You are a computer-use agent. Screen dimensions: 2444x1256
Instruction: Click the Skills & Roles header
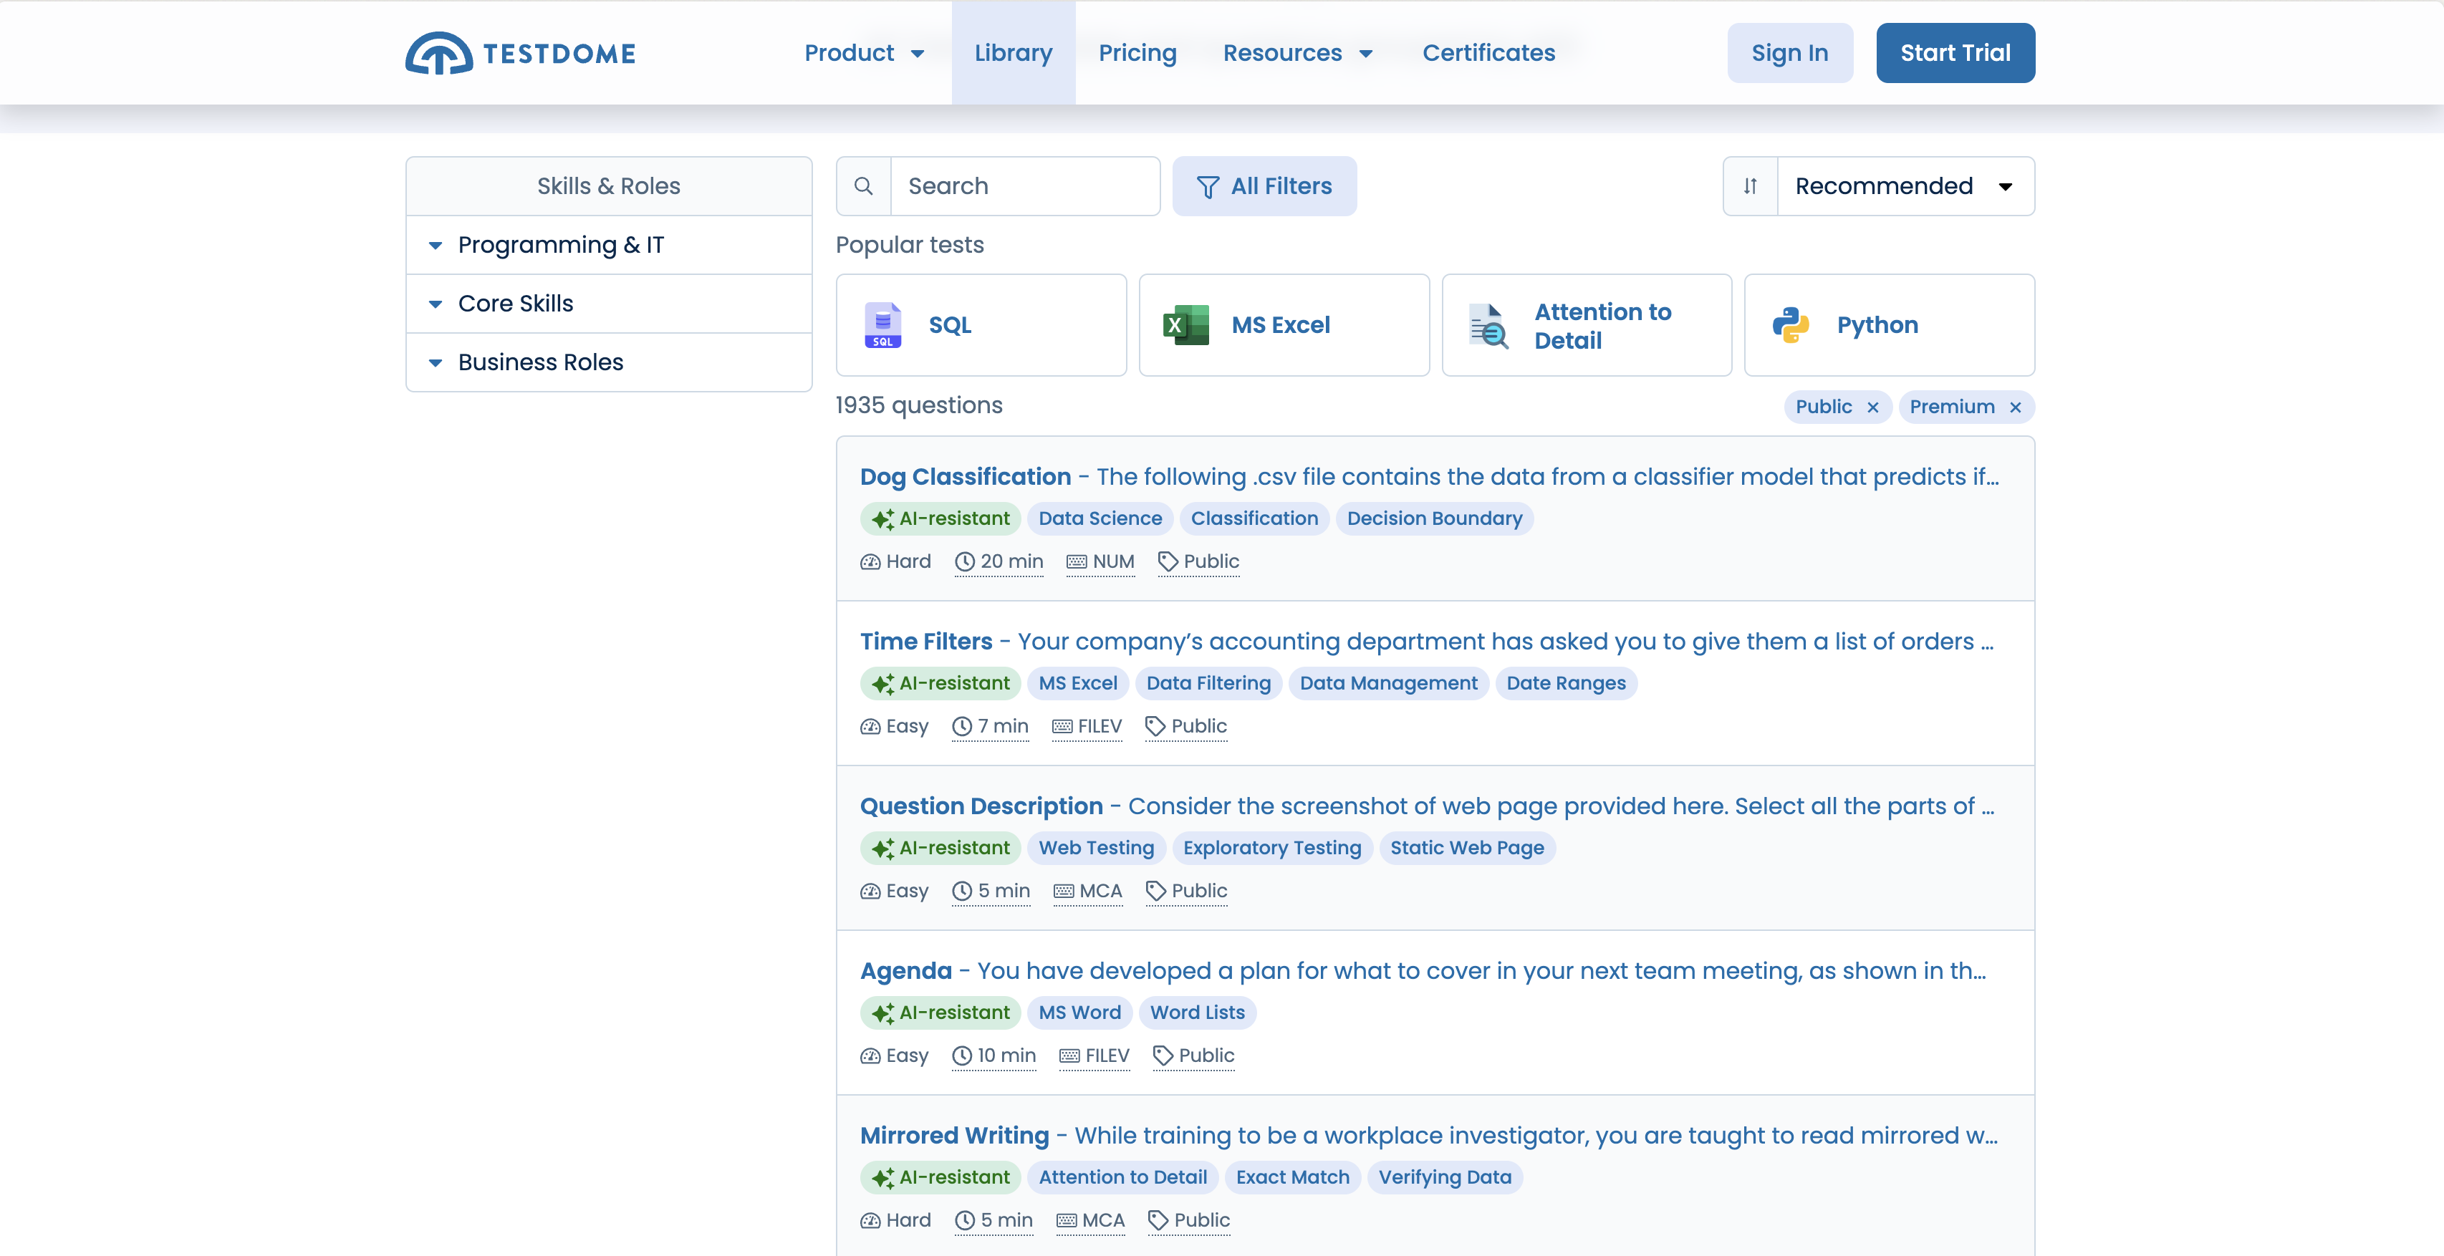point(609,186)
